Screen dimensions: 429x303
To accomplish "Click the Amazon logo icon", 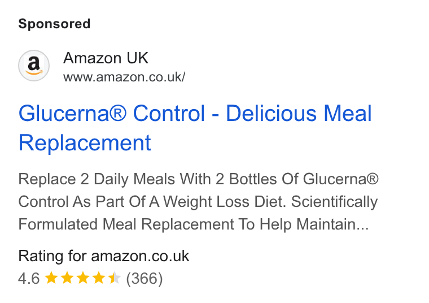I will 34,66.
